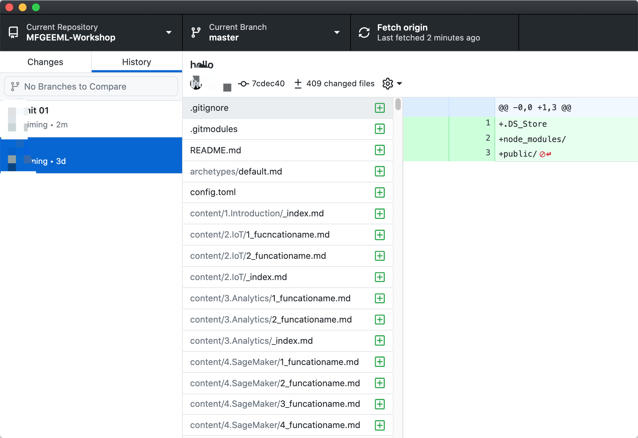Image resolution: width=638 pixels, height=438 pixels.
Task: Click added icon for content/2.IoT/1_fucncationame.md
Action: pos(380,235)
